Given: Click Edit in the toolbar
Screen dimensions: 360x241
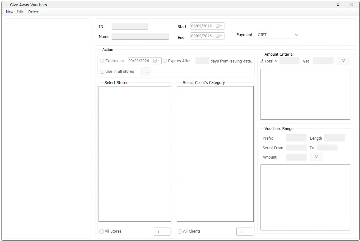Looking at the screenshot, I should [x=20, y=12].
